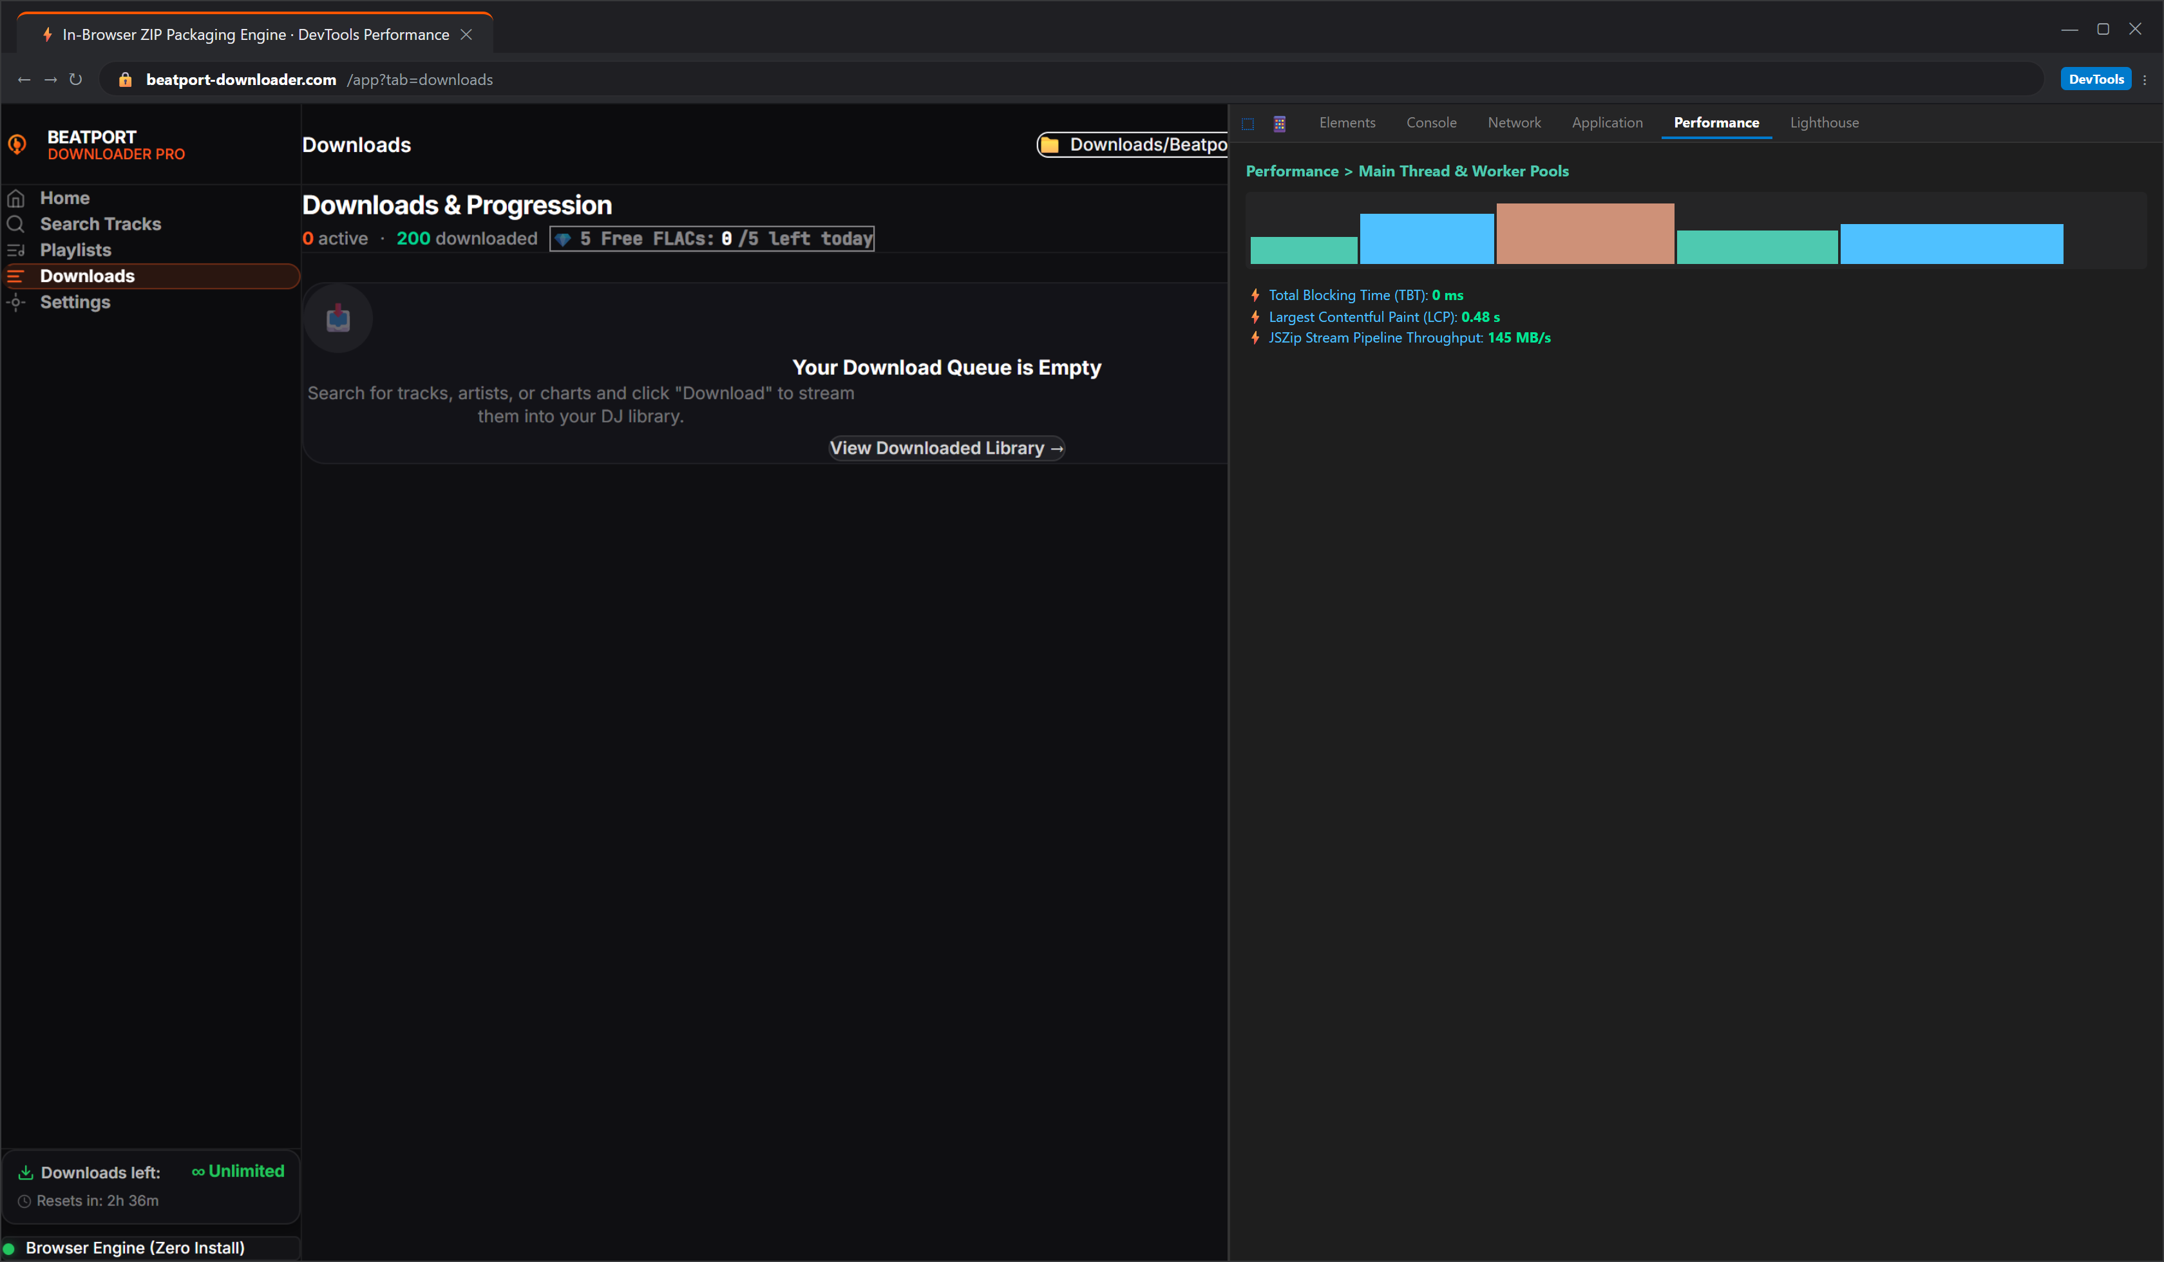Click the Beatport Downloader Pro logo icon

(17, 144)
